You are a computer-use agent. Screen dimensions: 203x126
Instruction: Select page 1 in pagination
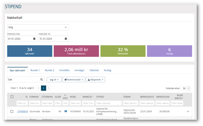click(43, 88)
